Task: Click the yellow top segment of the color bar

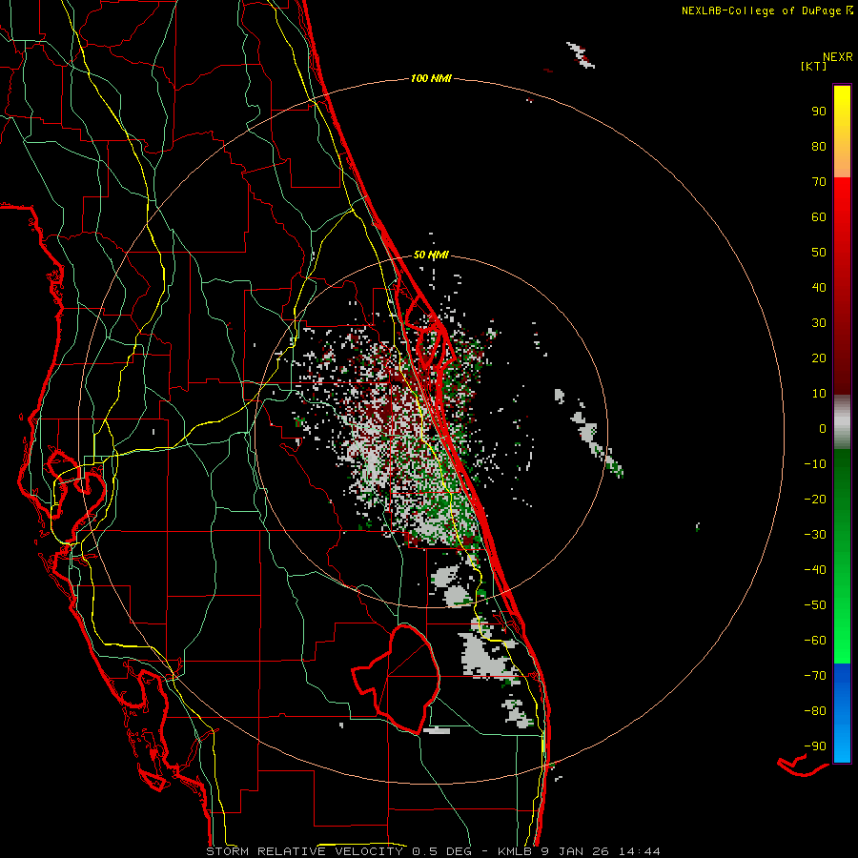Action: point(842,132)
